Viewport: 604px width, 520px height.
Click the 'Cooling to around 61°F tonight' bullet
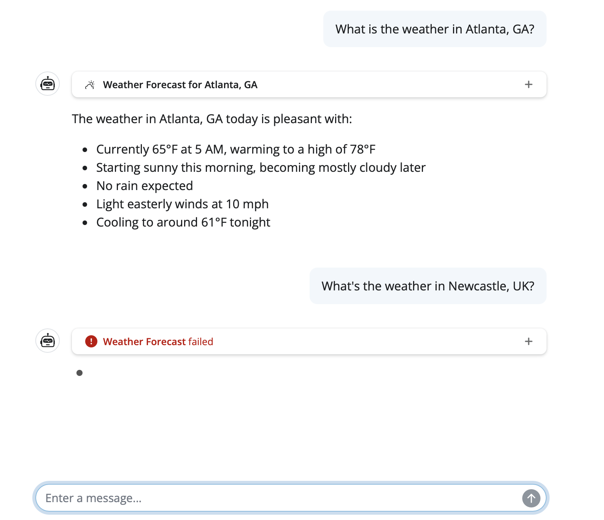183,222
